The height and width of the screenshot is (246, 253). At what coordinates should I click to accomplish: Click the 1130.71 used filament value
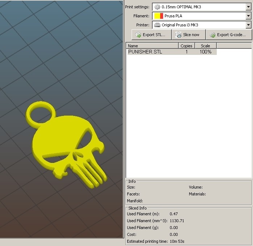pyautogui.click(x=177, y=221)
